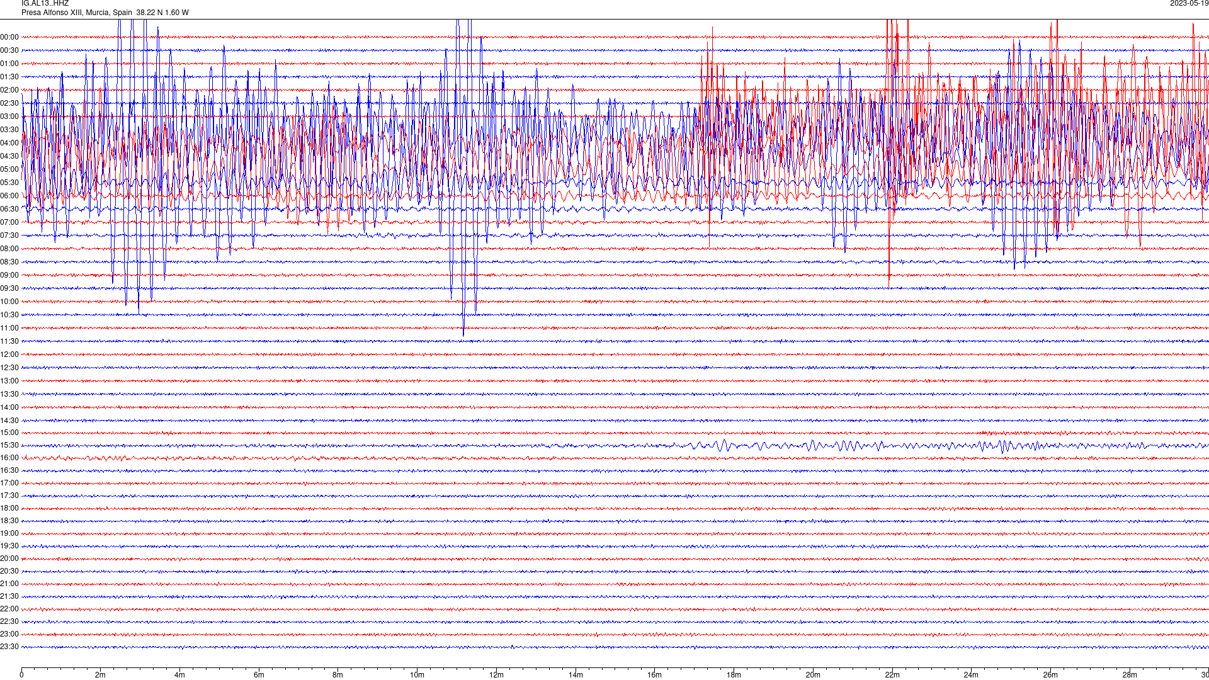
Task: Select the 04:00 time row label
Action: [9, 143]
